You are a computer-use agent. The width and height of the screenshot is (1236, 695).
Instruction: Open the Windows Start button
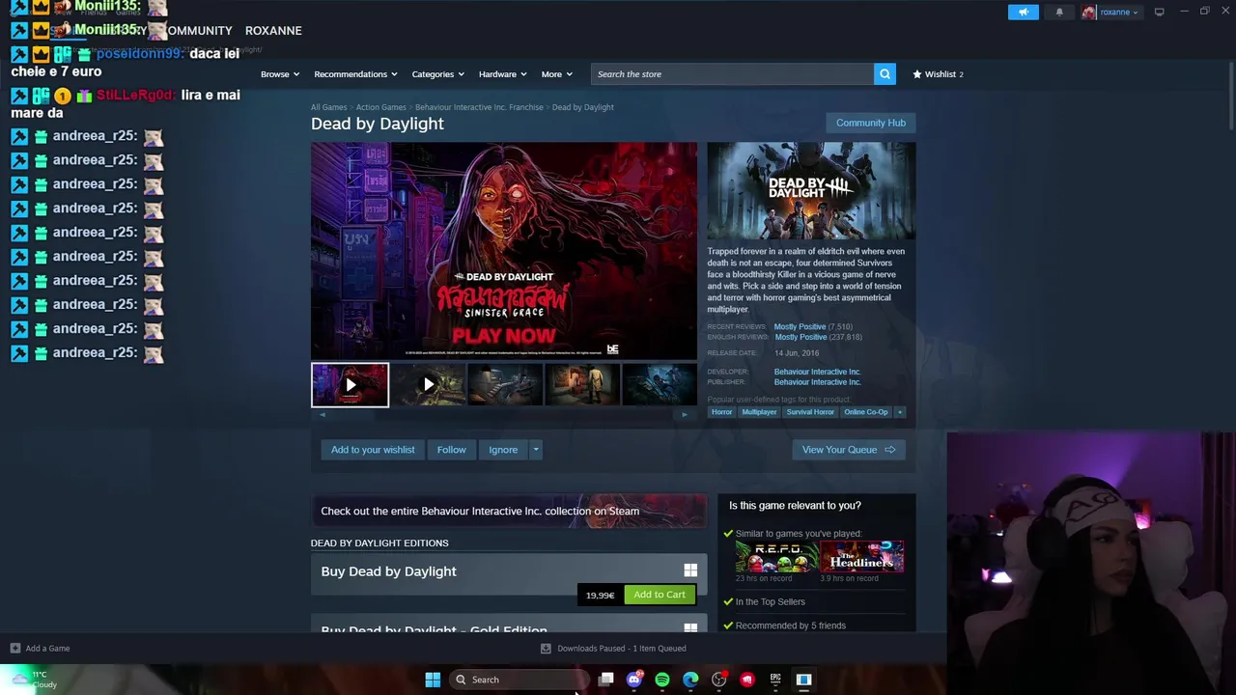coord(433,680)
